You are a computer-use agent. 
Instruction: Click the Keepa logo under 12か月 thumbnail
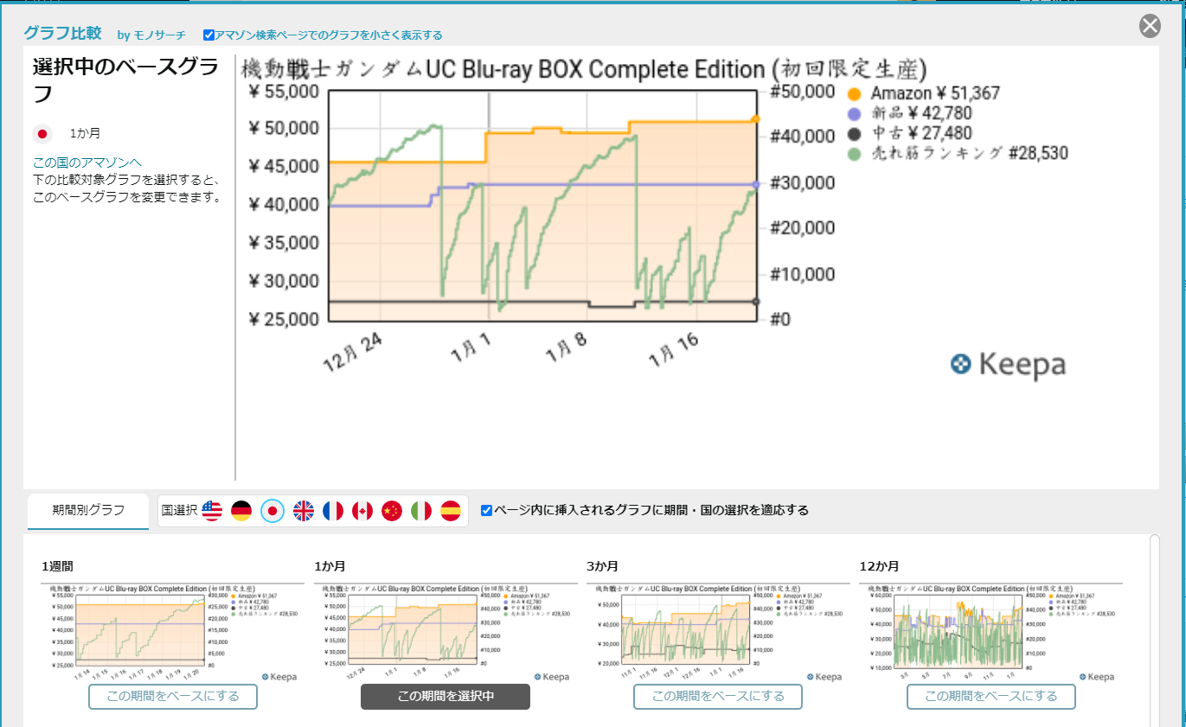pyautogui.click(x=1097, y=677)
